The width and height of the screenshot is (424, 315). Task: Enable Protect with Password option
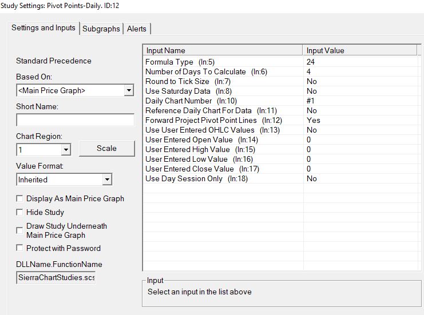[x=20, y=248]
